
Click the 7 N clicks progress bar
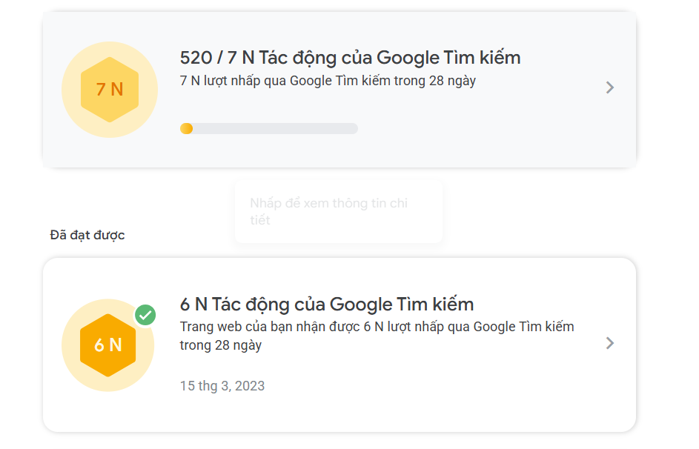[269, 129]
